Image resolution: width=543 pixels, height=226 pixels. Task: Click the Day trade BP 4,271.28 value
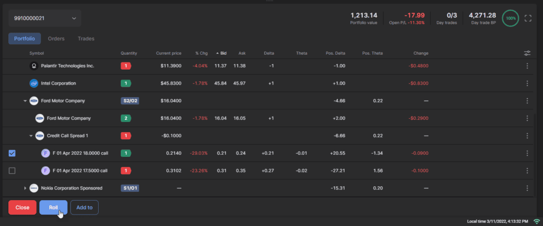click(x=483, y=15)
